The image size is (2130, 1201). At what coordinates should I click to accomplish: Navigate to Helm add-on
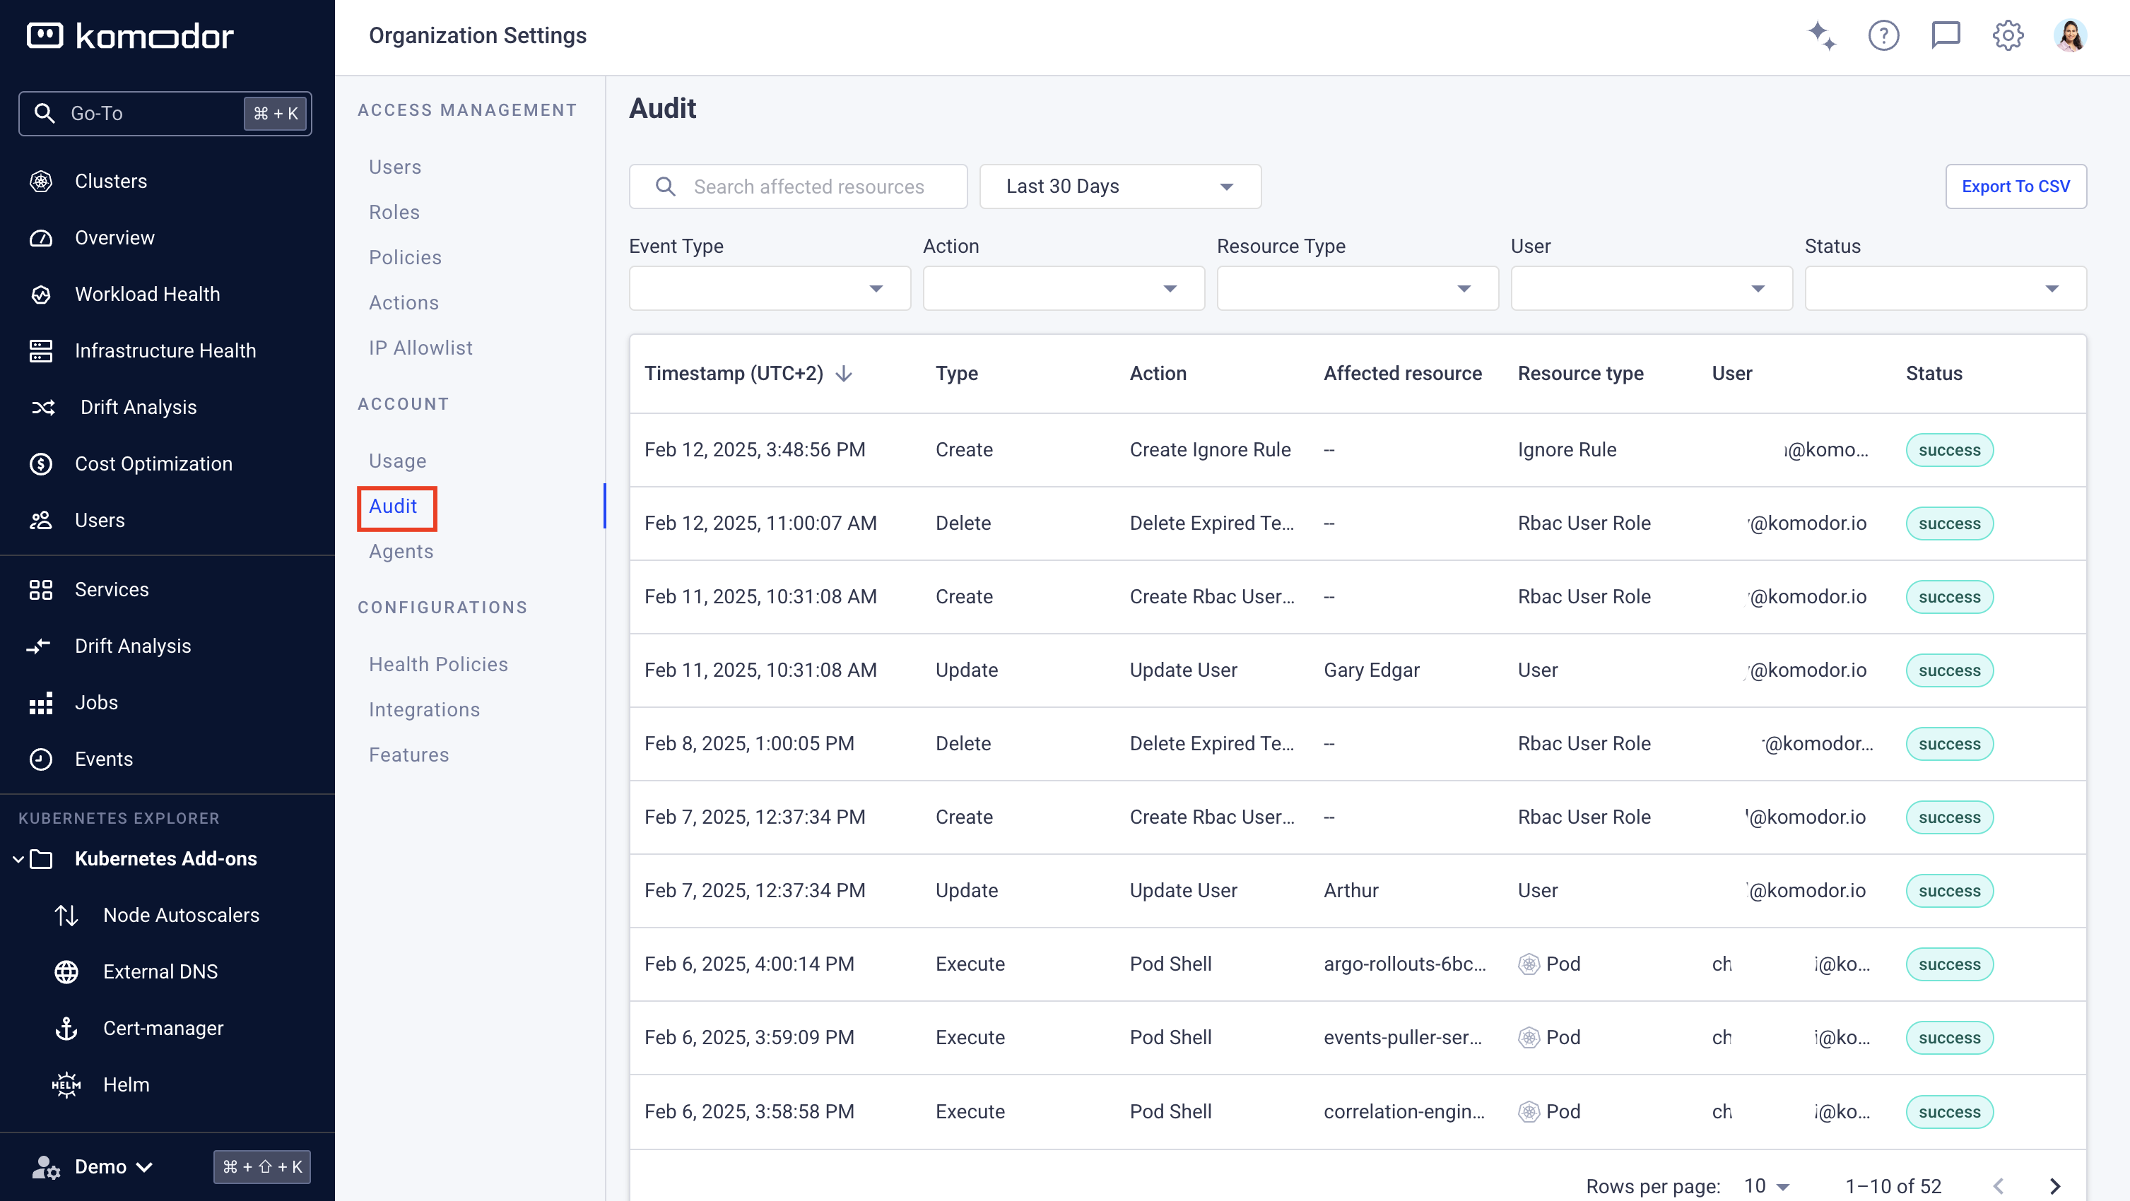tap(126, 1084)
